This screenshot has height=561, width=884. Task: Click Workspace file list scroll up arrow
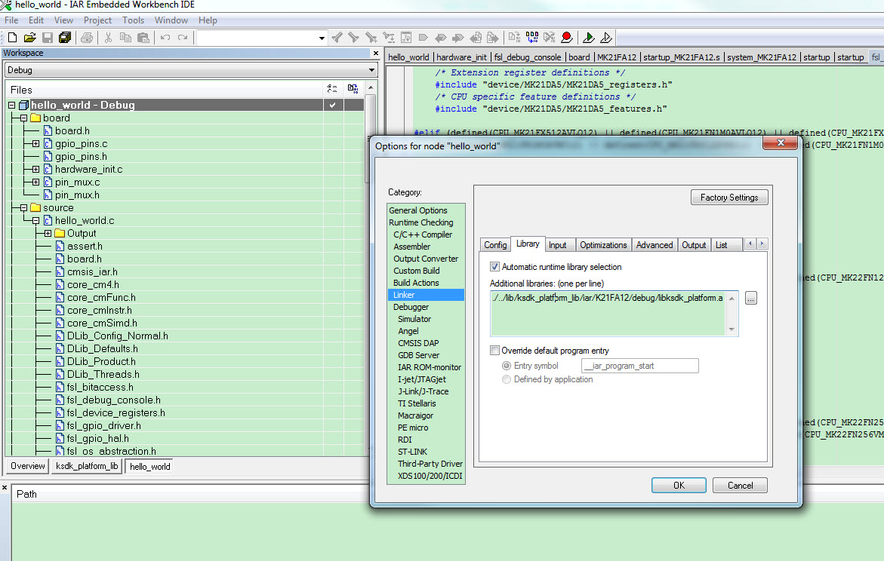371,87
